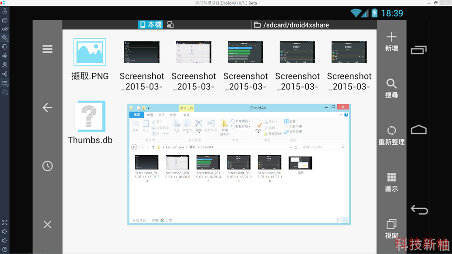
Task: Click the /sdcard/droid4xshare path bar
Action: (314, 25)
